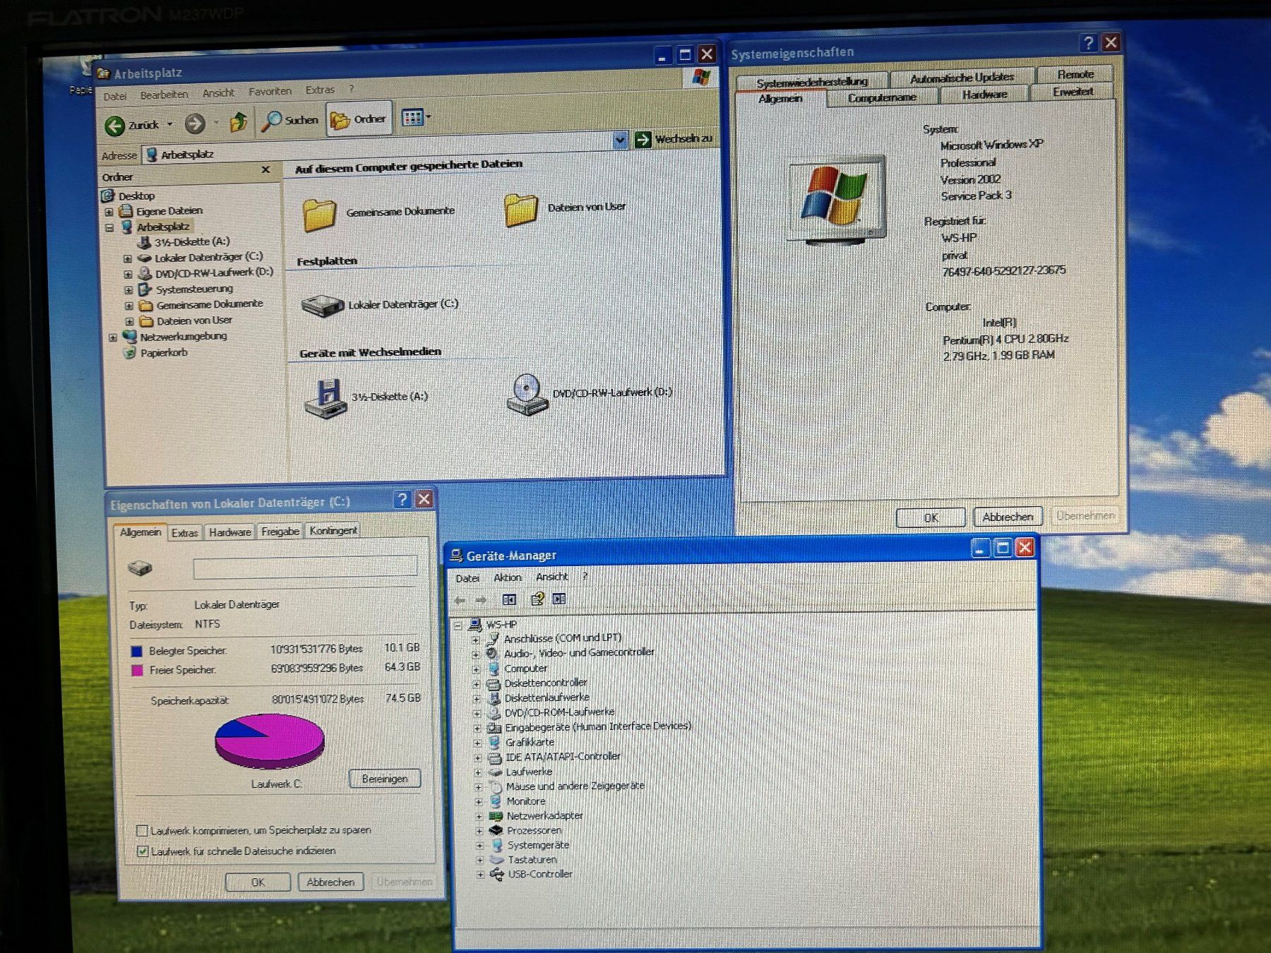Switch to Extras tab in drive properties
The width and height of the screenshot is (1271, 953).
[x=185, y=533]
